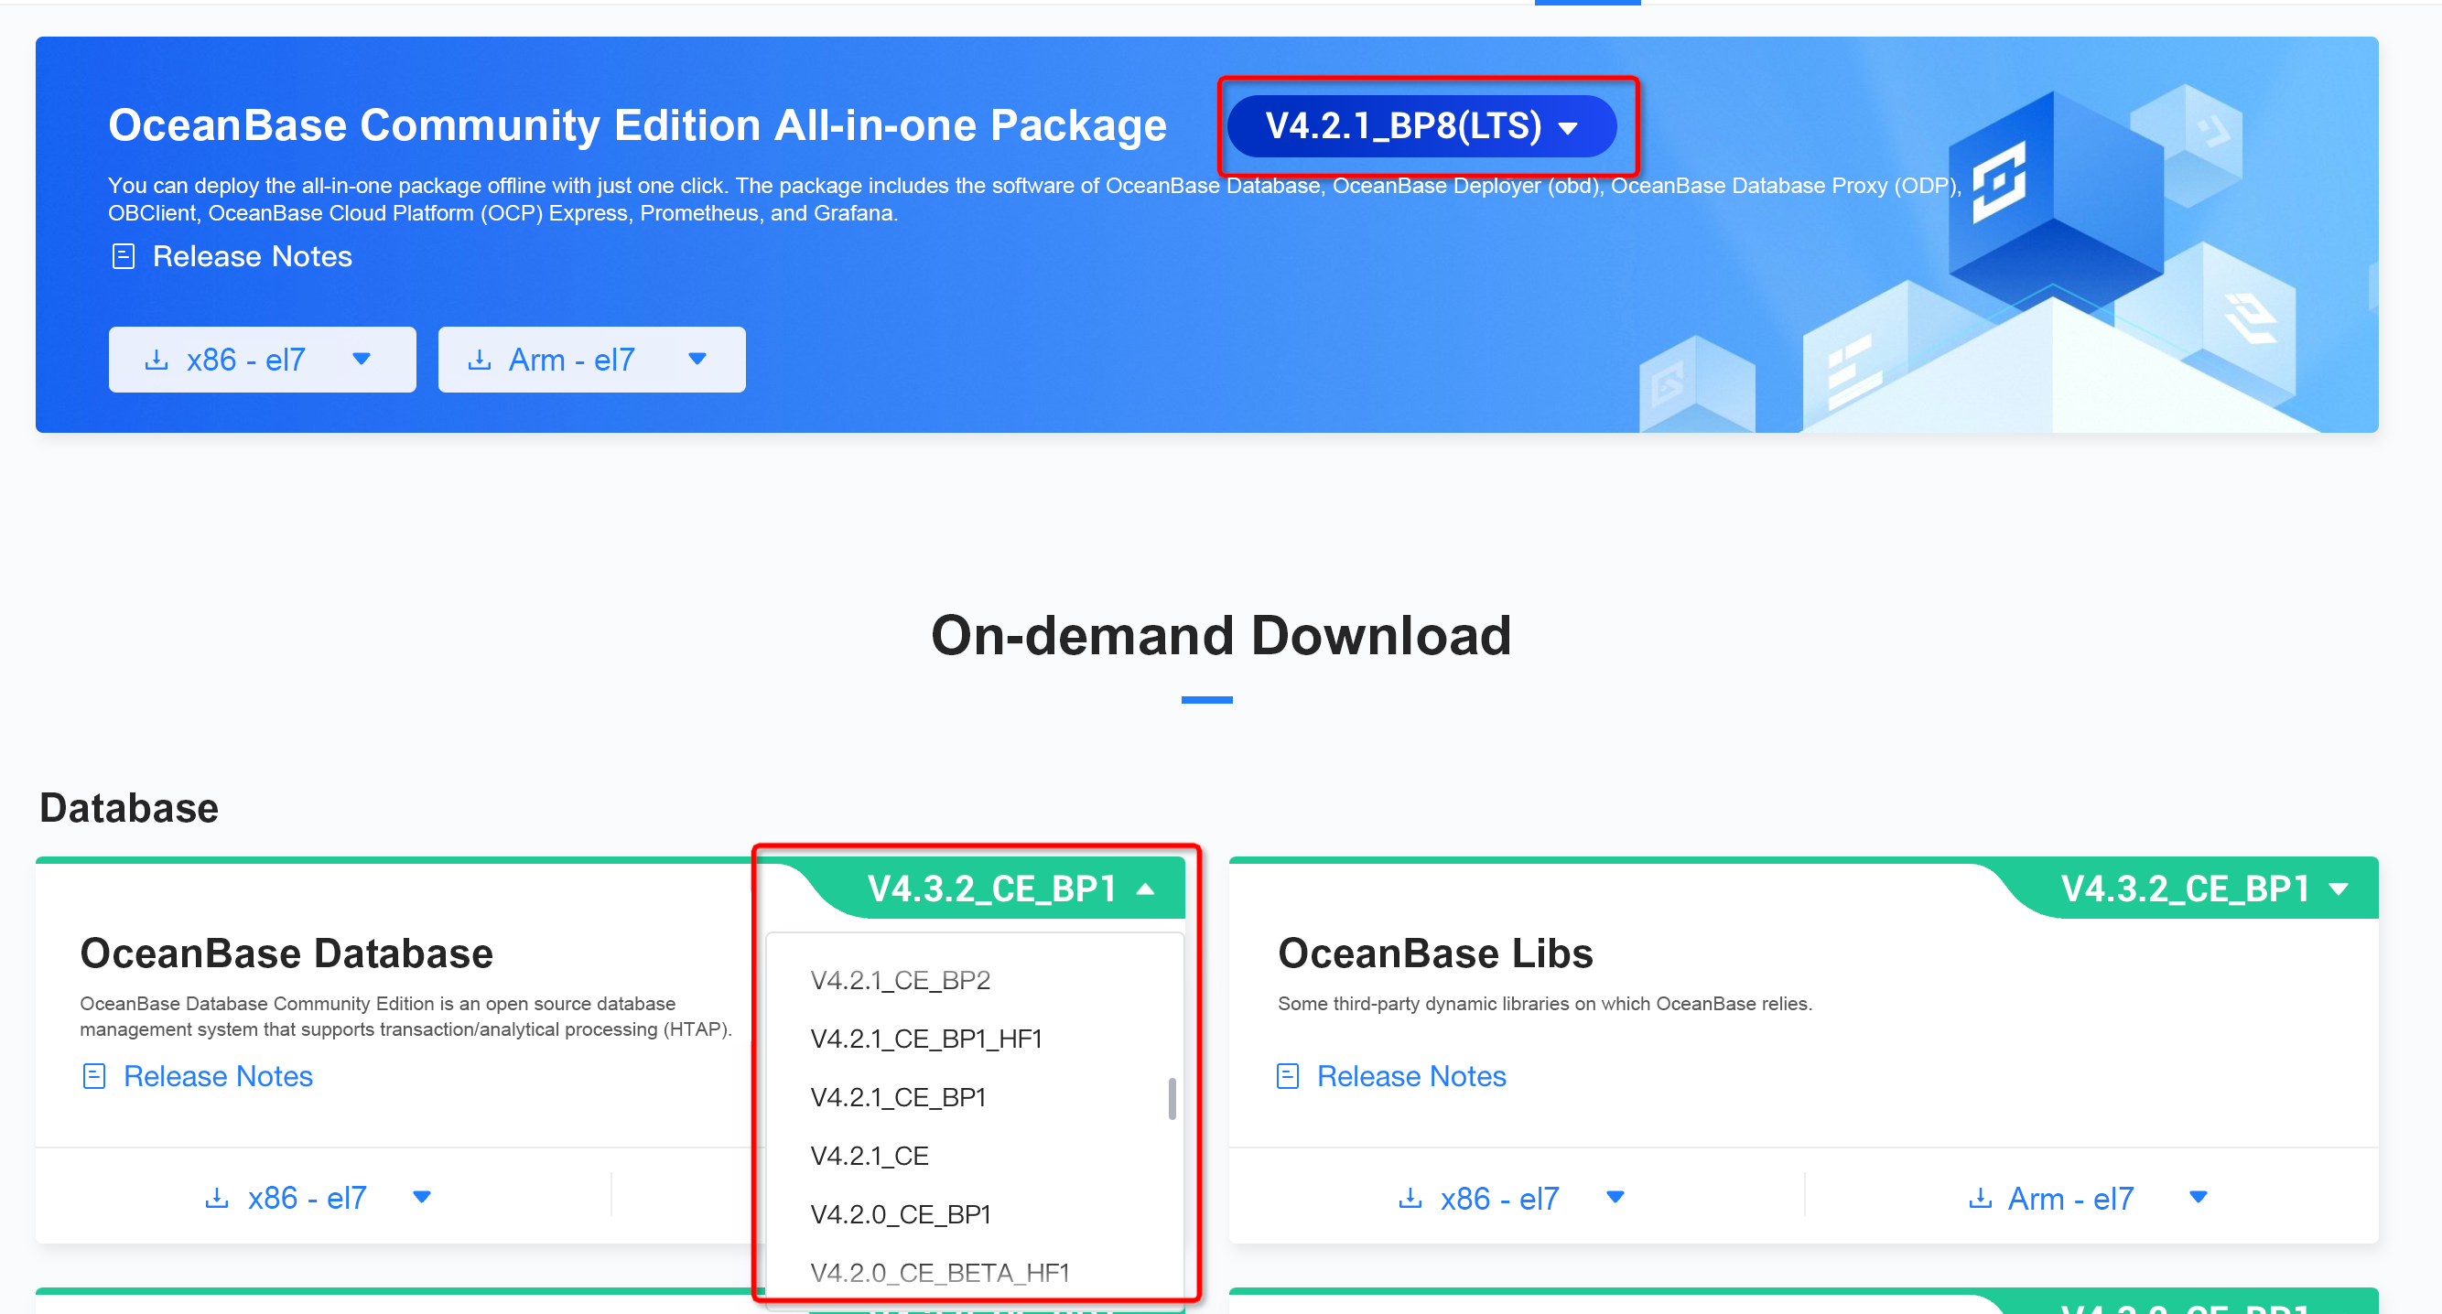Open OceanBase Libs V4.3.2_CE_BP1 version dropdown
Screen dimensions: 2442x1314
coord(2204,889)
